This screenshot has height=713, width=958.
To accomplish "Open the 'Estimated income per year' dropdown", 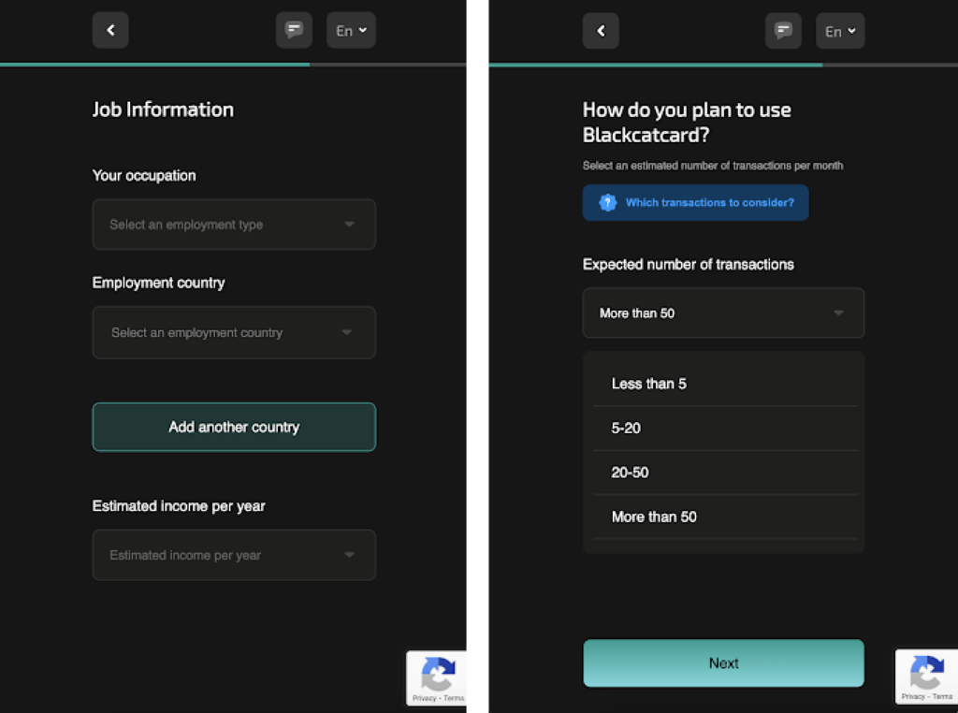I will click(x=234, y=555).
